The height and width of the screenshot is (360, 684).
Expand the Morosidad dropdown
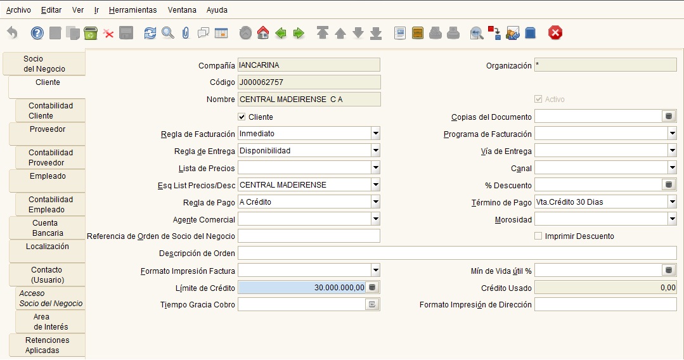[x=672, y=219]
